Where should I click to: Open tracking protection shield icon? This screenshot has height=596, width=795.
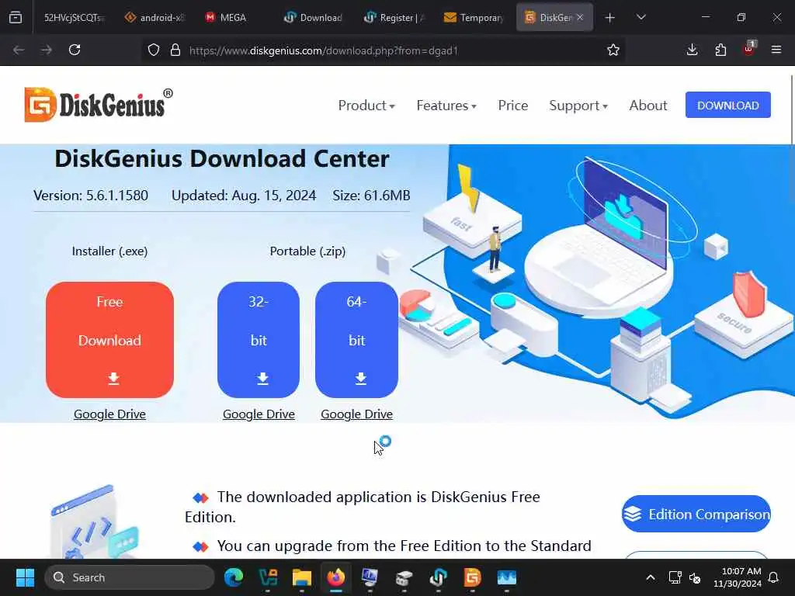[154, 50]
